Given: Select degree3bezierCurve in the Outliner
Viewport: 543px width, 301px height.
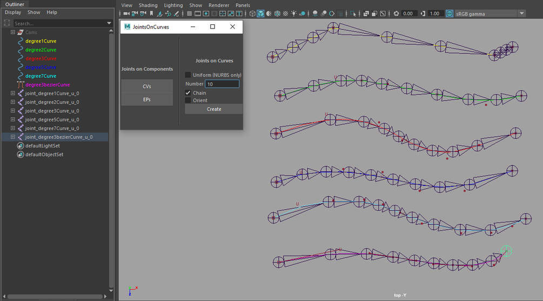Looking at the screenshot, I should tap(48, 84).
